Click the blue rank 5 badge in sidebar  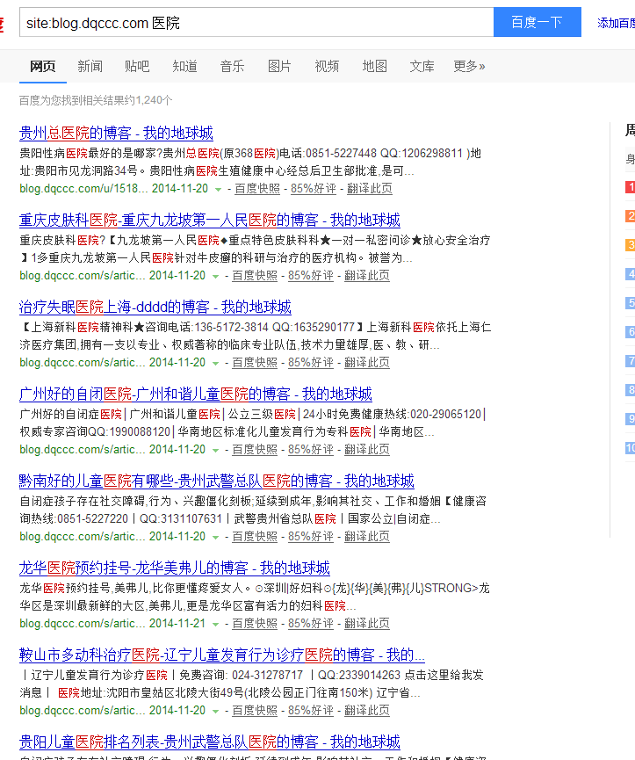click(x=630, y=303)
